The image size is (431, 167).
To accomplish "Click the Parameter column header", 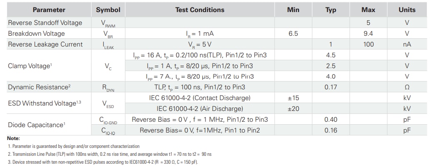I will tap(49, 10).
